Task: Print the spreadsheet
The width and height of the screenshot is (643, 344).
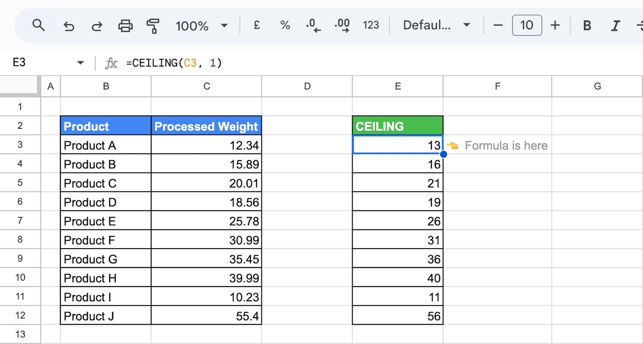Action: pos(125,26)
